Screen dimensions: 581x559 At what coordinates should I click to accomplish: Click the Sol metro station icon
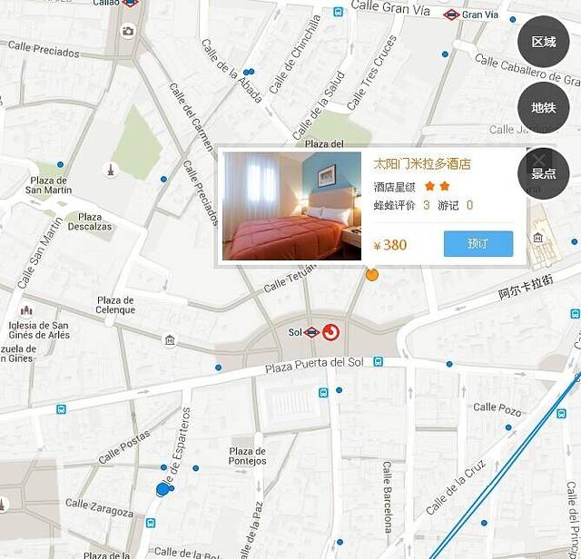pos(311,333)
